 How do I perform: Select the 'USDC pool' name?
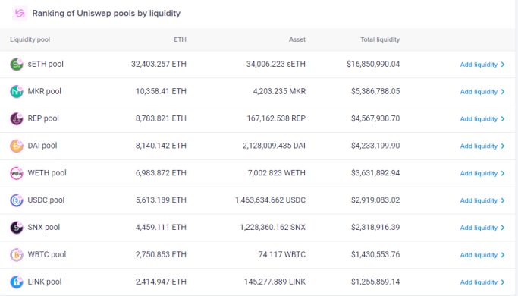(x=46, y=200)
